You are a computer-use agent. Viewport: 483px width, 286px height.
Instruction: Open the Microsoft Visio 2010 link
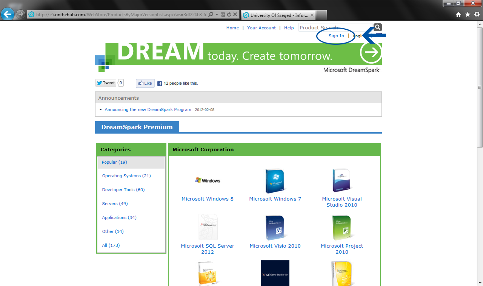275,246
